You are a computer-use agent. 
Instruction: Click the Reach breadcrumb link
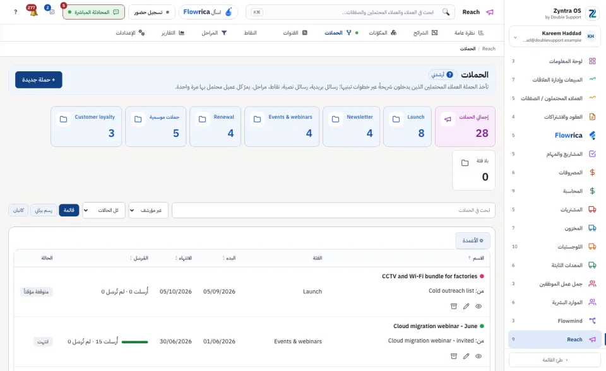489,49
